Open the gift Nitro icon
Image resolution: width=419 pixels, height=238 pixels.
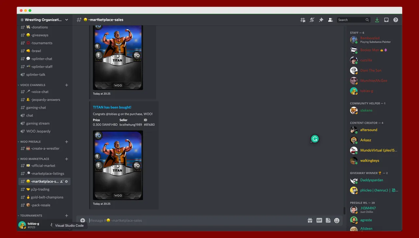coord(310,220)
